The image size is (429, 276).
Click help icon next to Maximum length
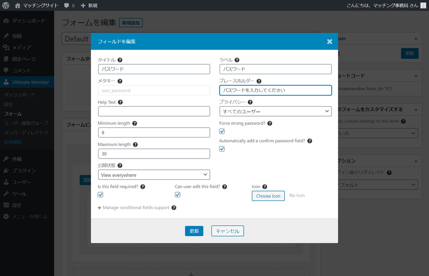[135, 144]
